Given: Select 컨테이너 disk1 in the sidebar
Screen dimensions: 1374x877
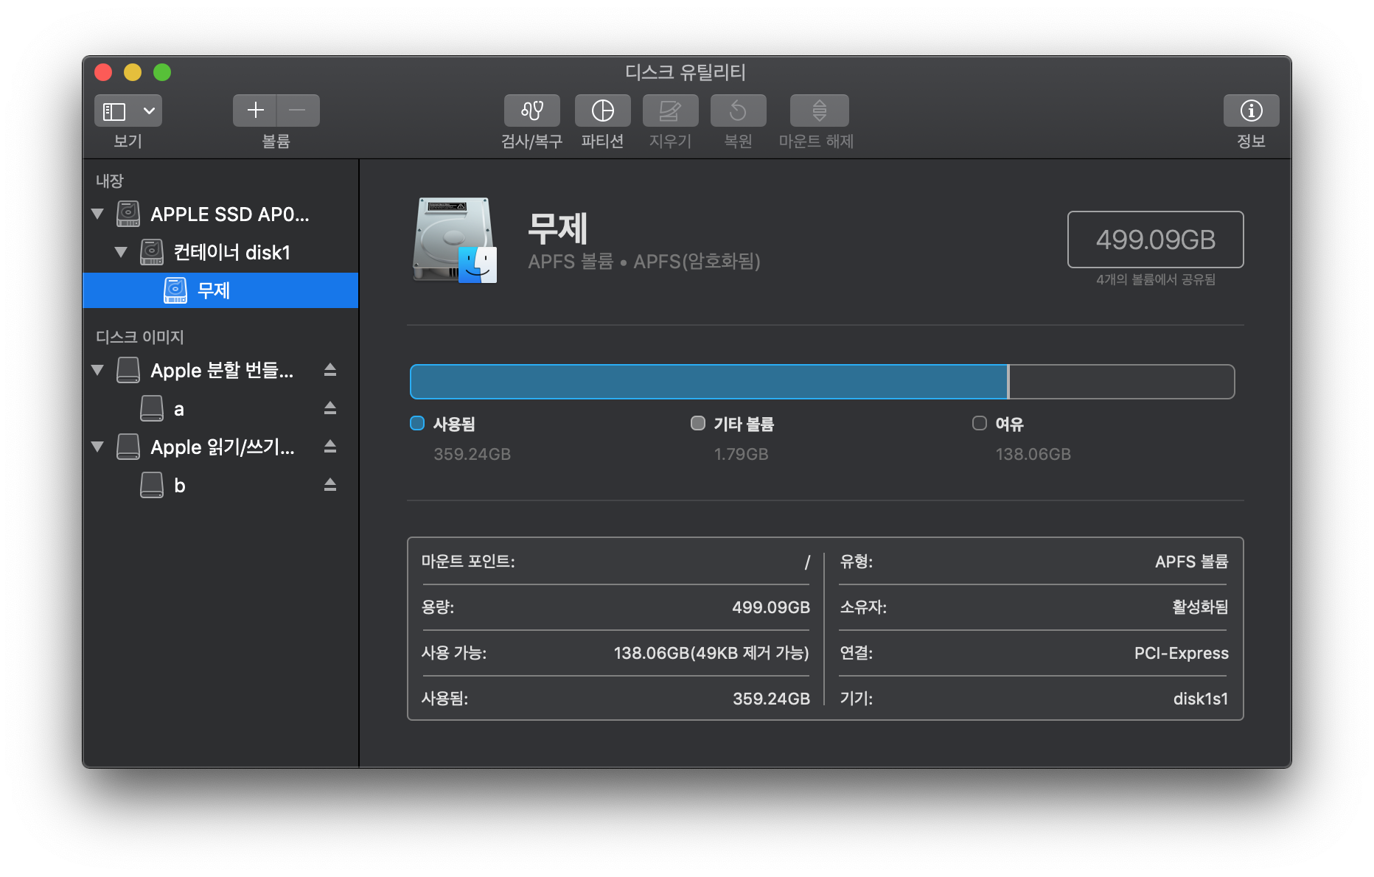Looking at the screenshot, I should [231, 253].
